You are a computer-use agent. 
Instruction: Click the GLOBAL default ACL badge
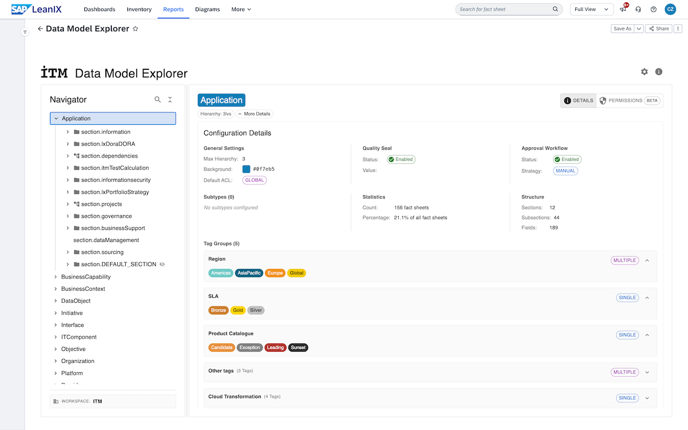(x=254, y=180)
